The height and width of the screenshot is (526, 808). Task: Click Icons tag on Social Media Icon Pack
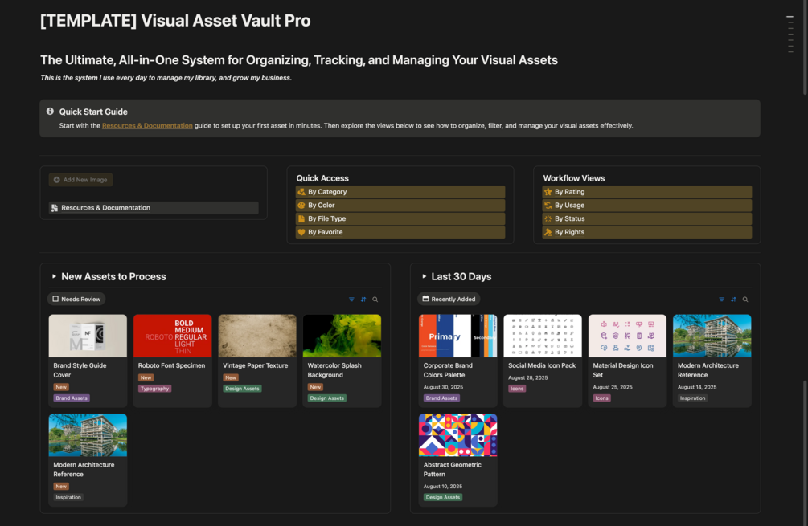(x=517, y=389)
